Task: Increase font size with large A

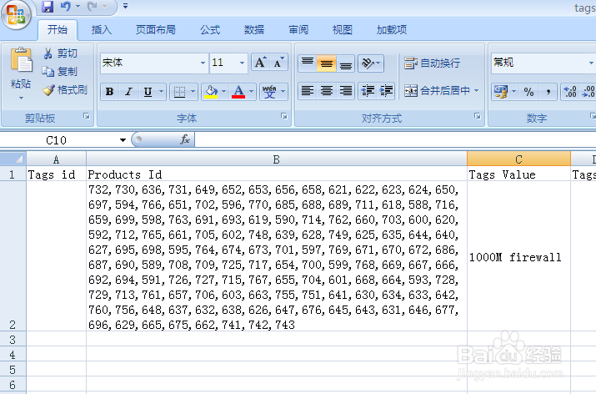Action: [x=260, y=63]
